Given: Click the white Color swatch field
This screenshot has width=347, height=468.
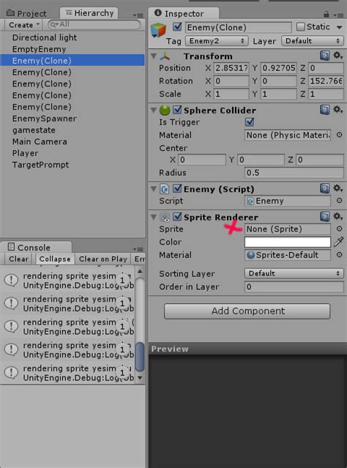Looking at the screenshot, I should [x=288, y=242].
